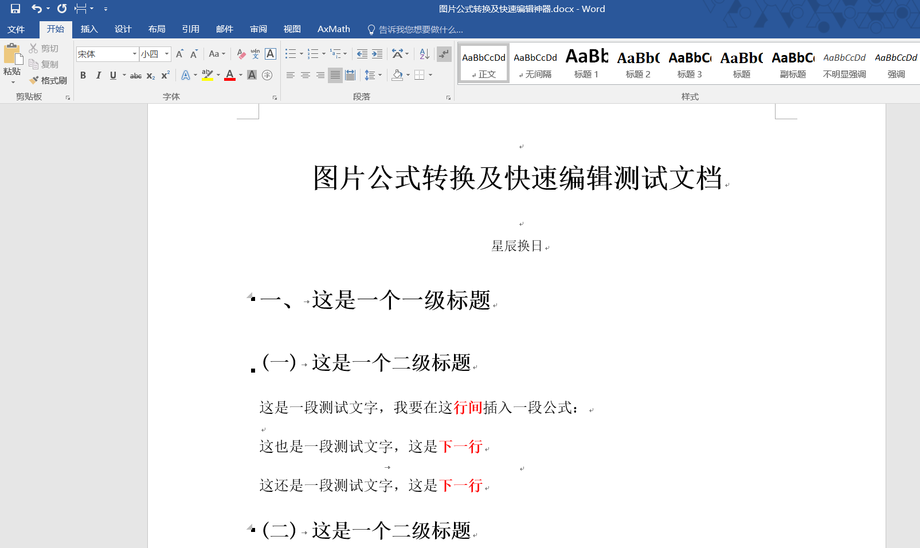Viewport: 920px width, 548px height.
Task: Apply the shading paint bucket
Action: (397, 75)
